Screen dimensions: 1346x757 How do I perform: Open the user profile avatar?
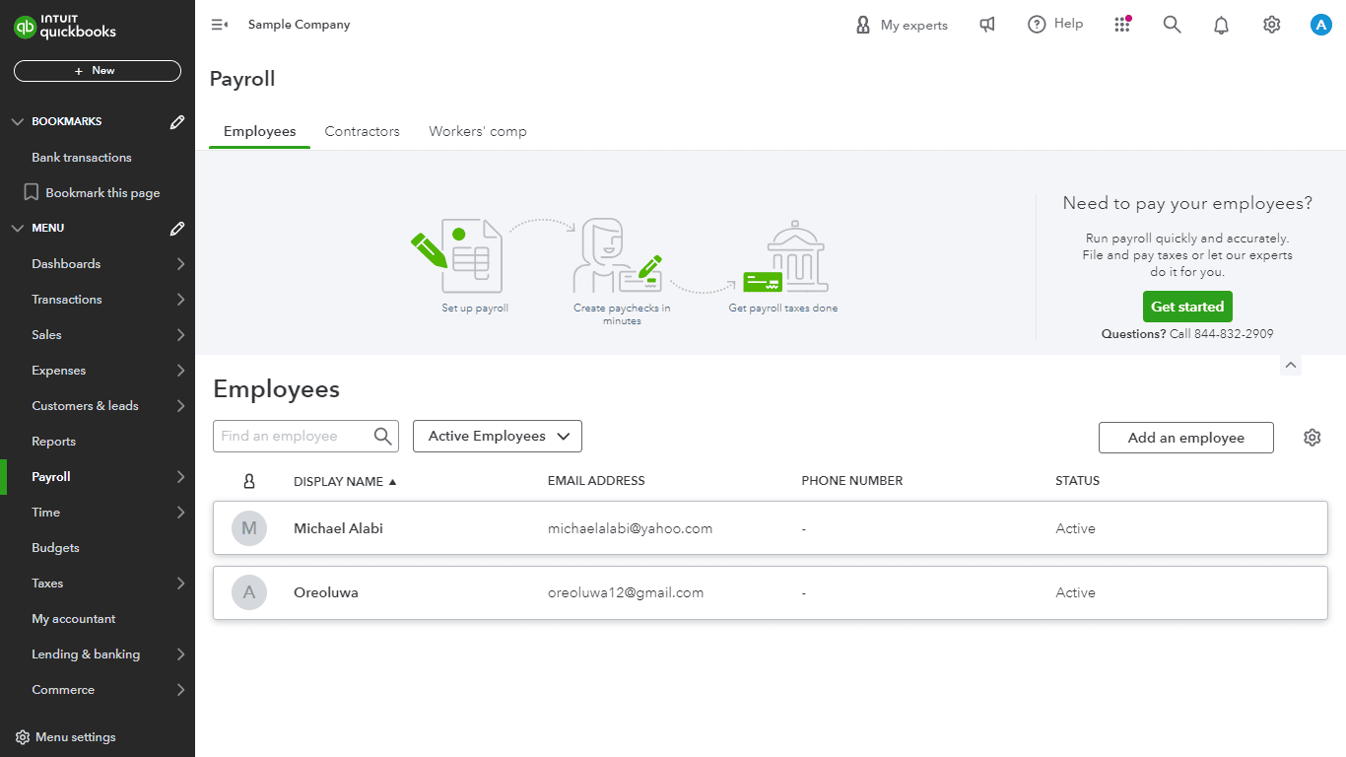pos(1320,25)
